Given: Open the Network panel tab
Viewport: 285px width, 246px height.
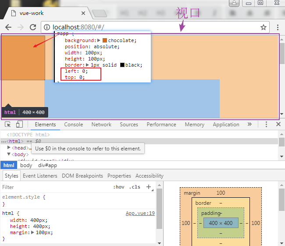Looking at the screenshot, I should tap(101, 125).
